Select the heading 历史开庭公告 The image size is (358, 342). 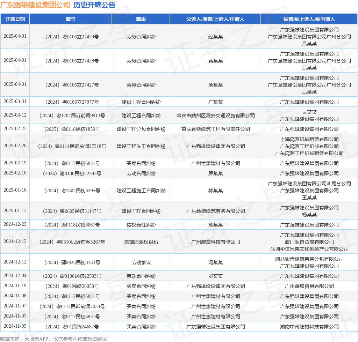click(x=94, y=5)
